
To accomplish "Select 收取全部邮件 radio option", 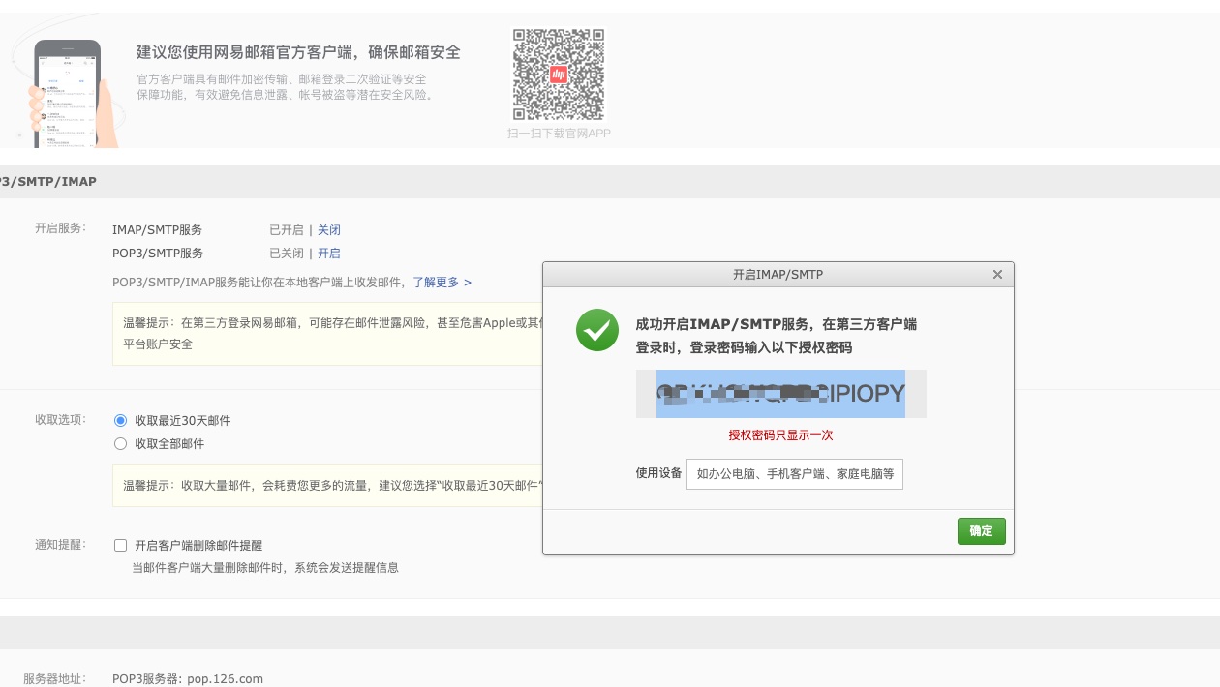I will (x=121, y=444).
